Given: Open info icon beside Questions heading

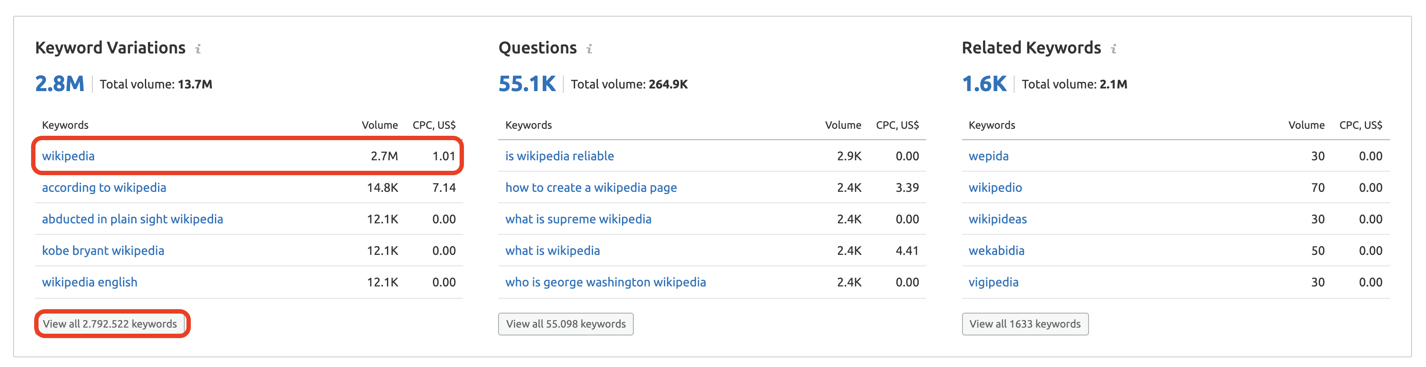Looking at the screenshot, I should [590, 49].
